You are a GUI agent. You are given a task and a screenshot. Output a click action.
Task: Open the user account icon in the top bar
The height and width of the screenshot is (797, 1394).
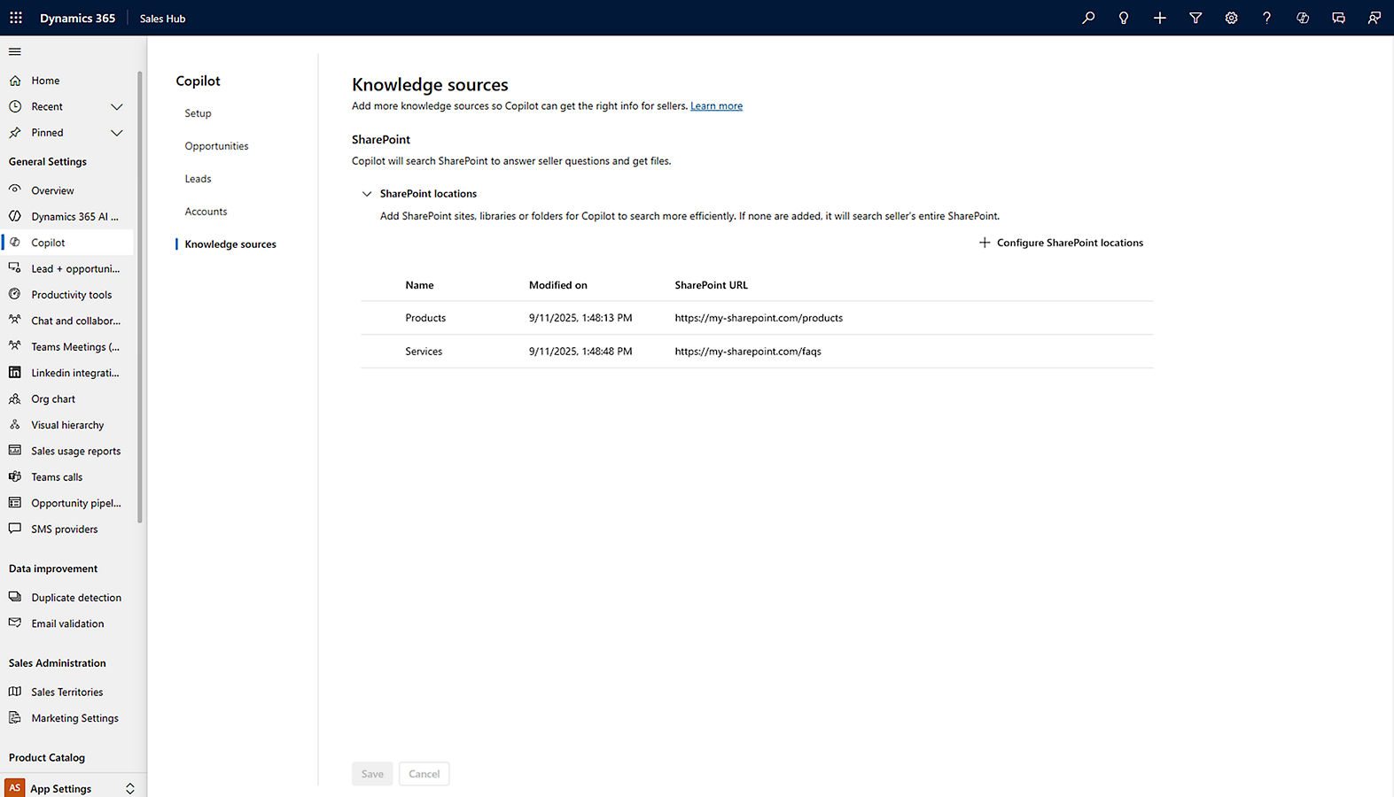click(1374, 18)
